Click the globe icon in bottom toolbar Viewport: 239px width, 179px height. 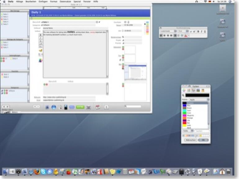53,107
